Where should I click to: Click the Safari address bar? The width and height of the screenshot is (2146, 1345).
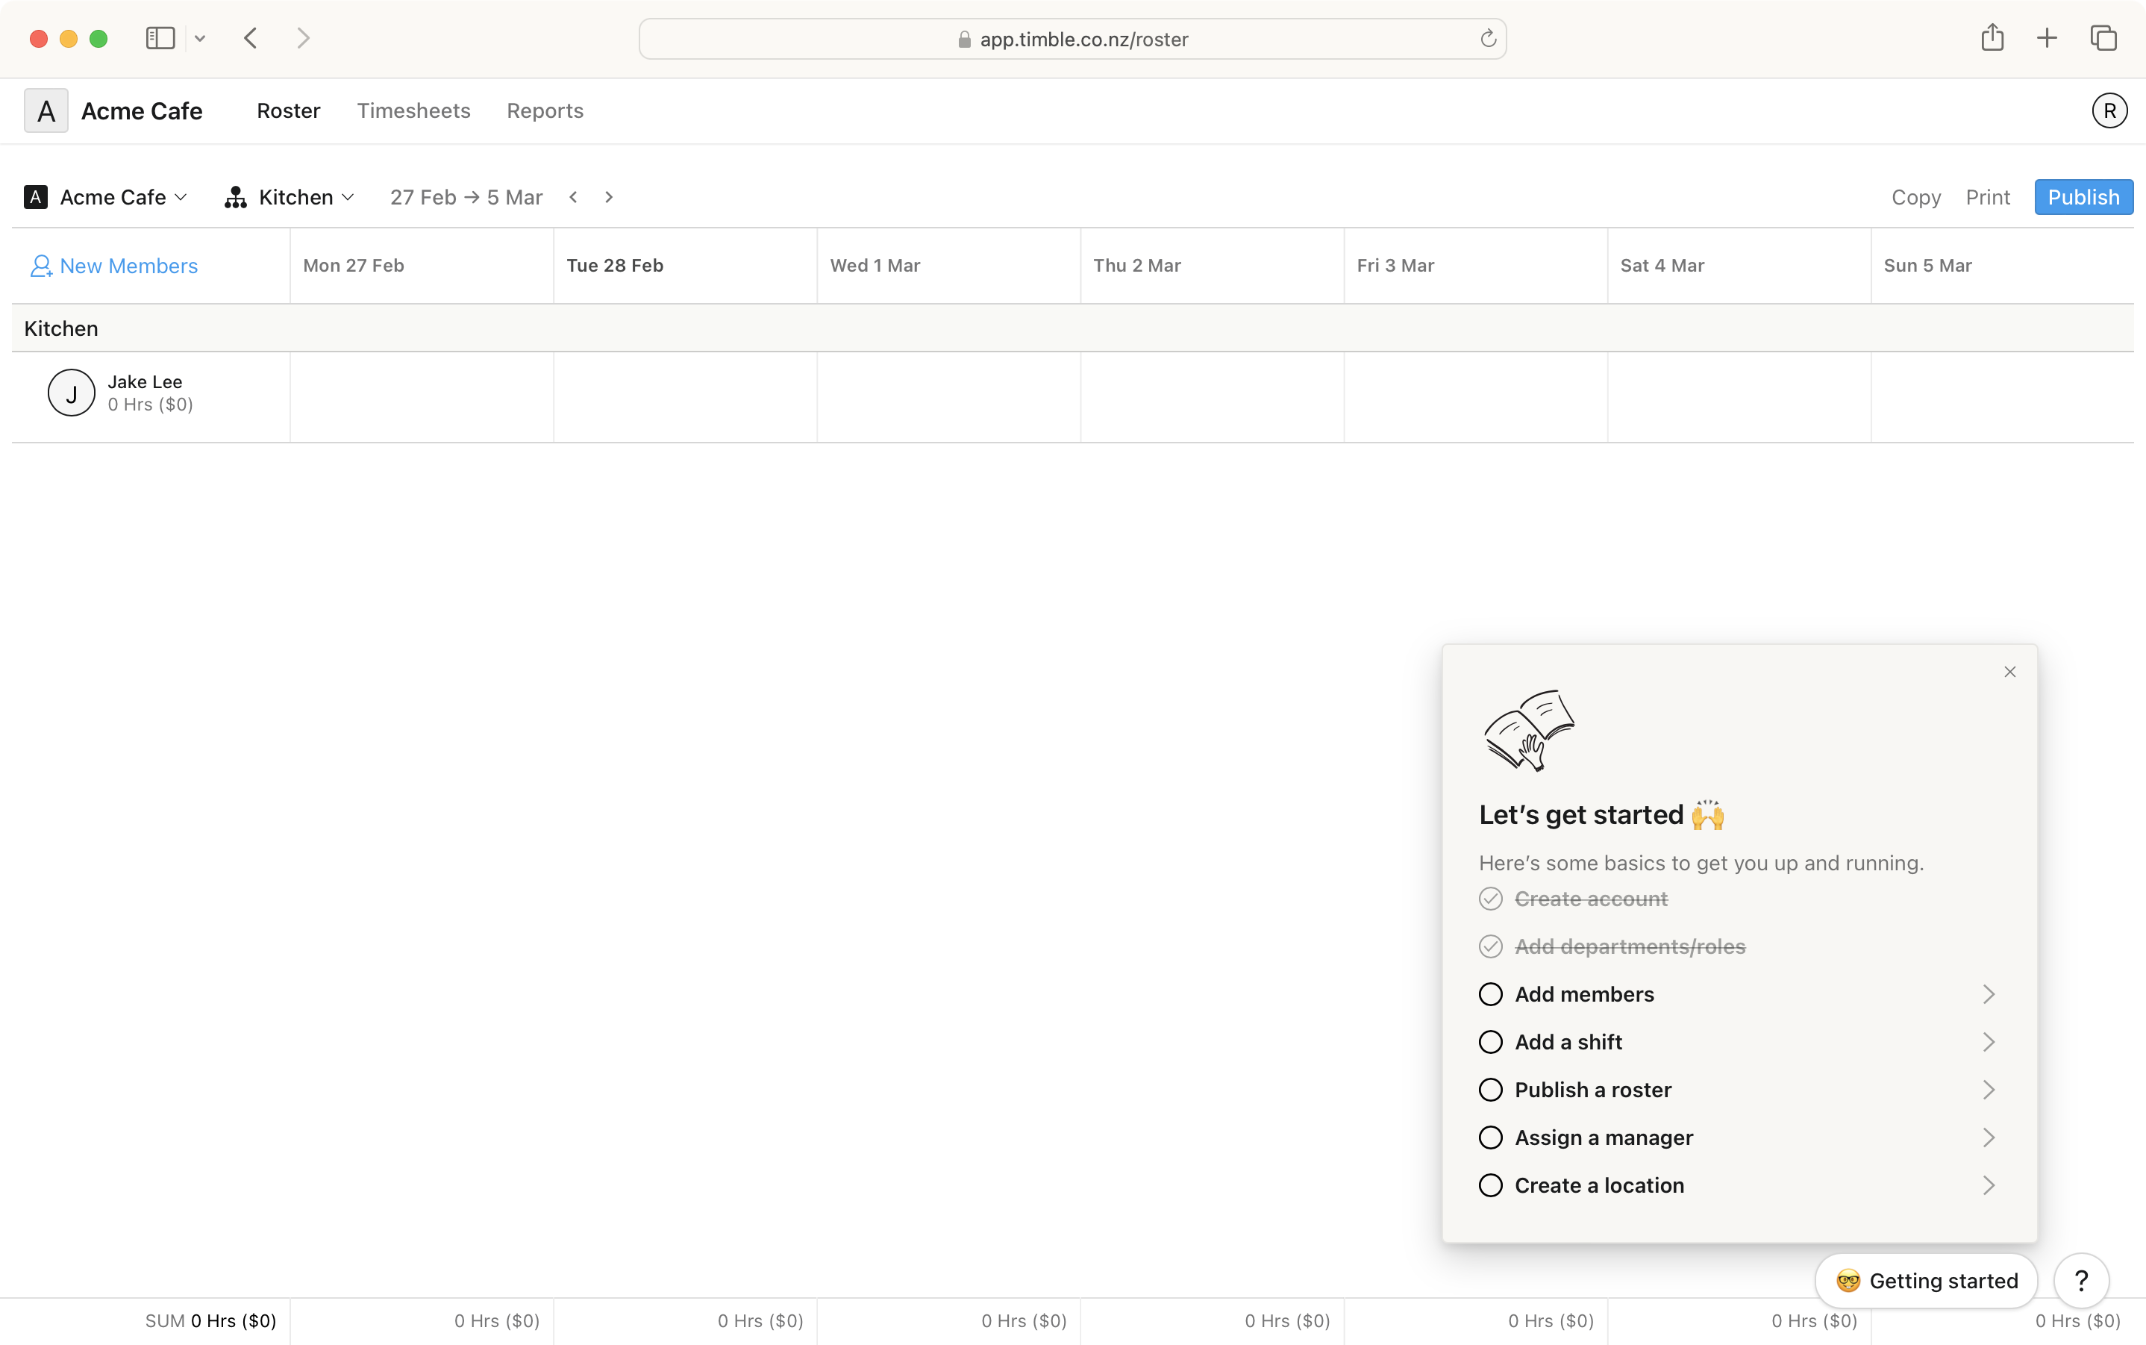[x=1072, y=39]
